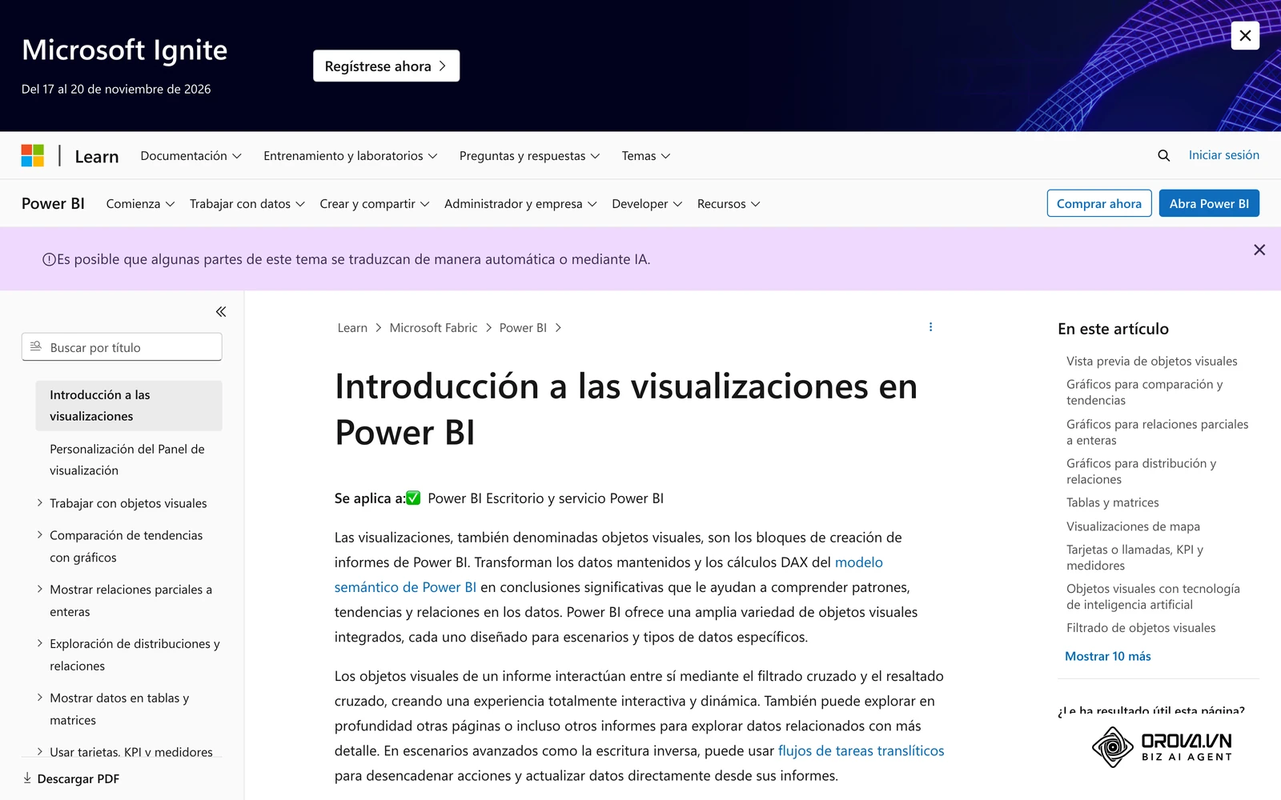Click Comprar ahora button
The width and height of the screenshot is (1281, 800).
(1099, 203)
